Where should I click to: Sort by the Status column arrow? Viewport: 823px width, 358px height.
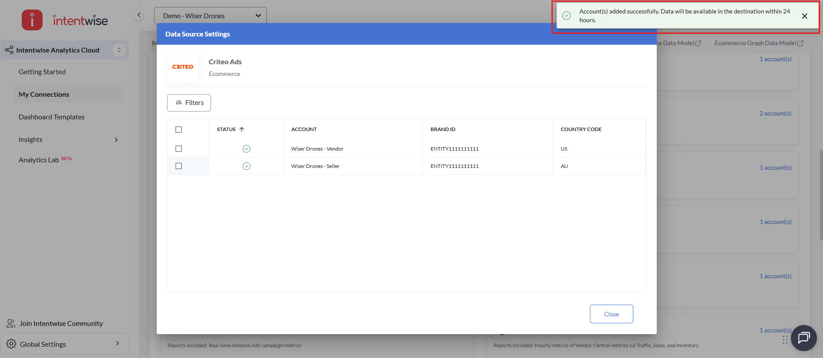coord(242,129)
